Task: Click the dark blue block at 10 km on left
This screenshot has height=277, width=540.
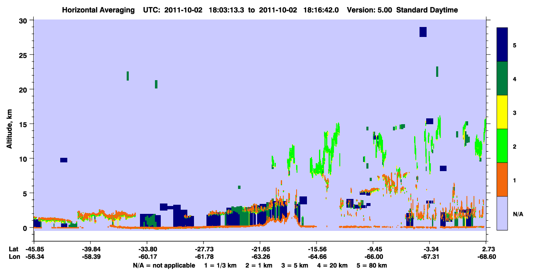Action: coord(64,160)
